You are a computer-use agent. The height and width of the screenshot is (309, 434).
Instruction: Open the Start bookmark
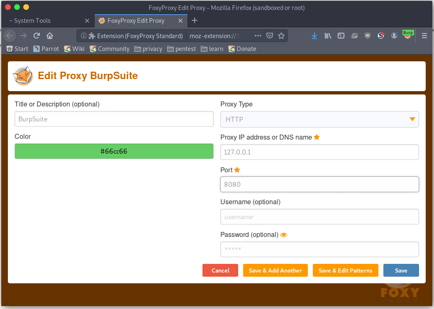17,49
